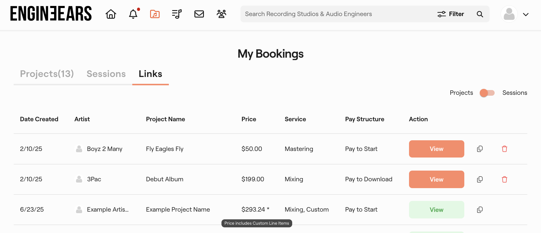
Task: Open the community people icon
Action: pos(221,14)
